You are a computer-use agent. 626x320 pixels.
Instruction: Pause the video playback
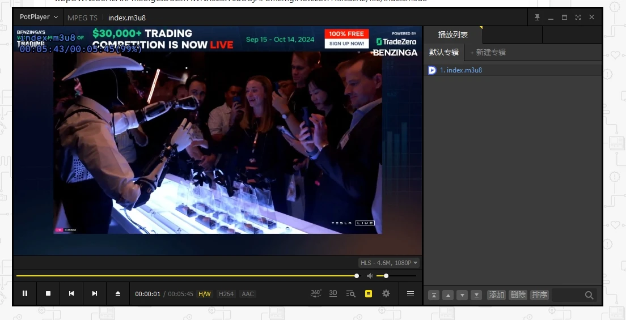click(25, 293)
